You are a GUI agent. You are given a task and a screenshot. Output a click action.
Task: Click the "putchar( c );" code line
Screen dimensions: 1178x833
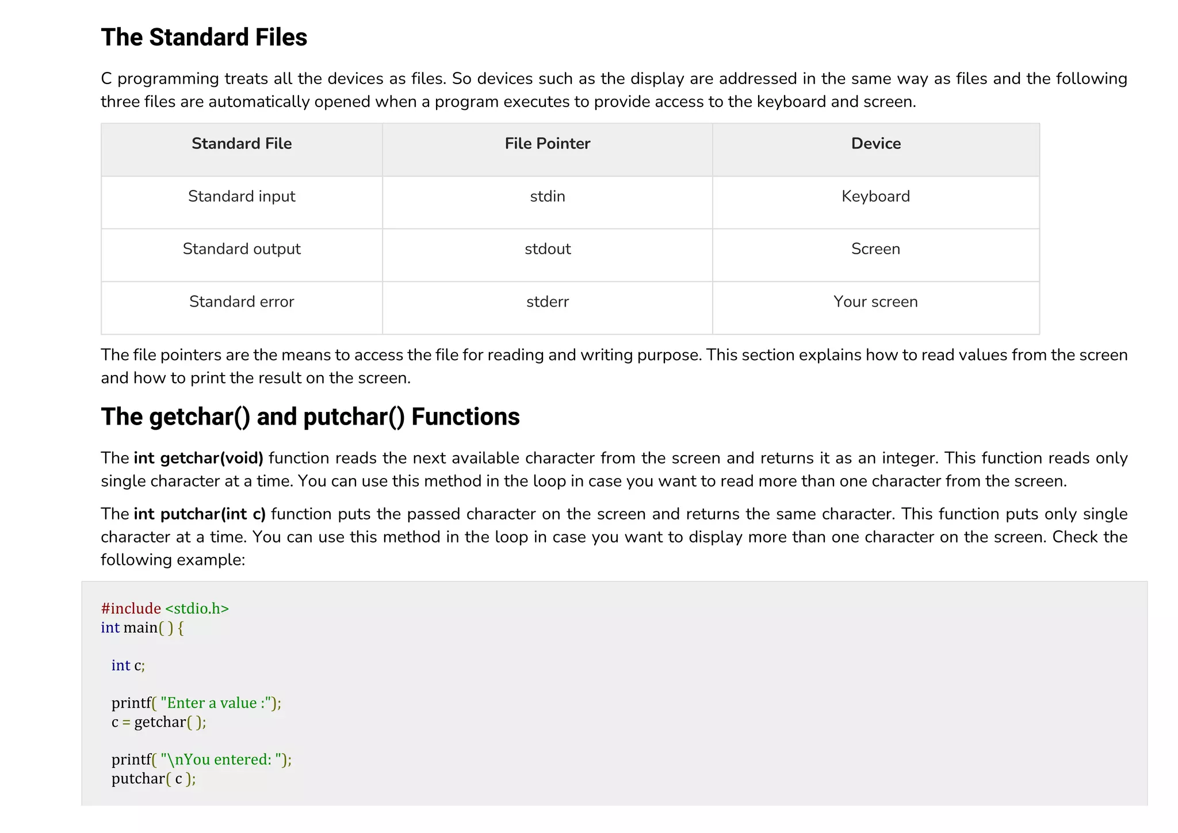point(154,779)
